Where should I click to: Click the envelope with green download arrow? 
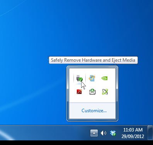(x=92, y=91)
